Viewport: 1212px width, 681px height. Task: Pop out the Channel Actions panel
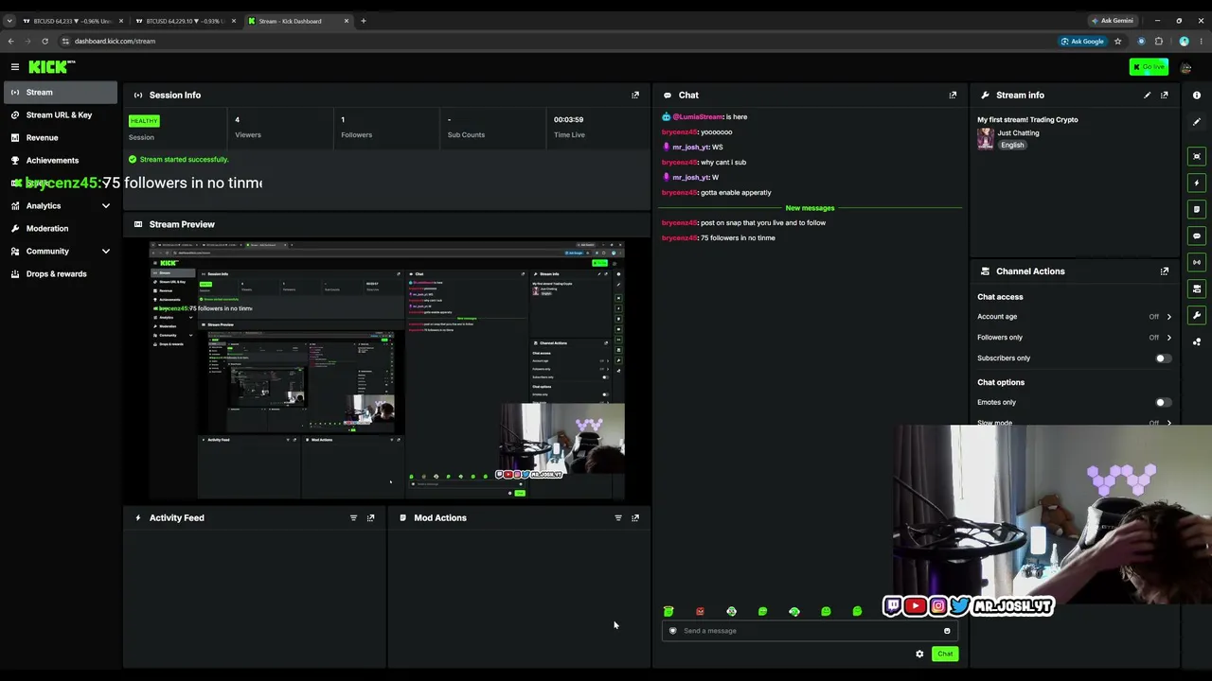coord(1165,271)
